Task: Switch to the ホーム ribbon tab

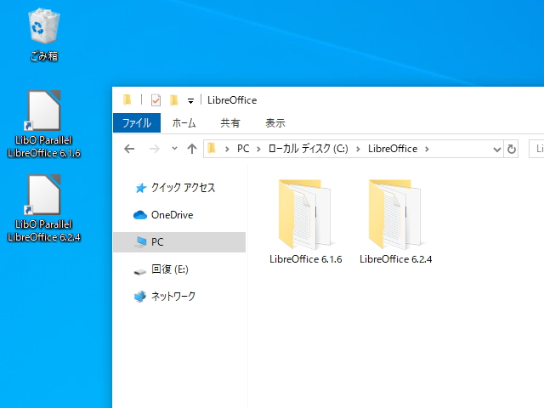Action: pos(184,122)
